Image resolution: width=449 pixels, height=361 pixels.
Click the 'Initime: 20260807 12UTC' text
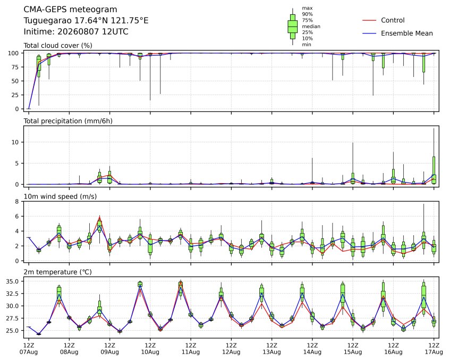point(76,31)
